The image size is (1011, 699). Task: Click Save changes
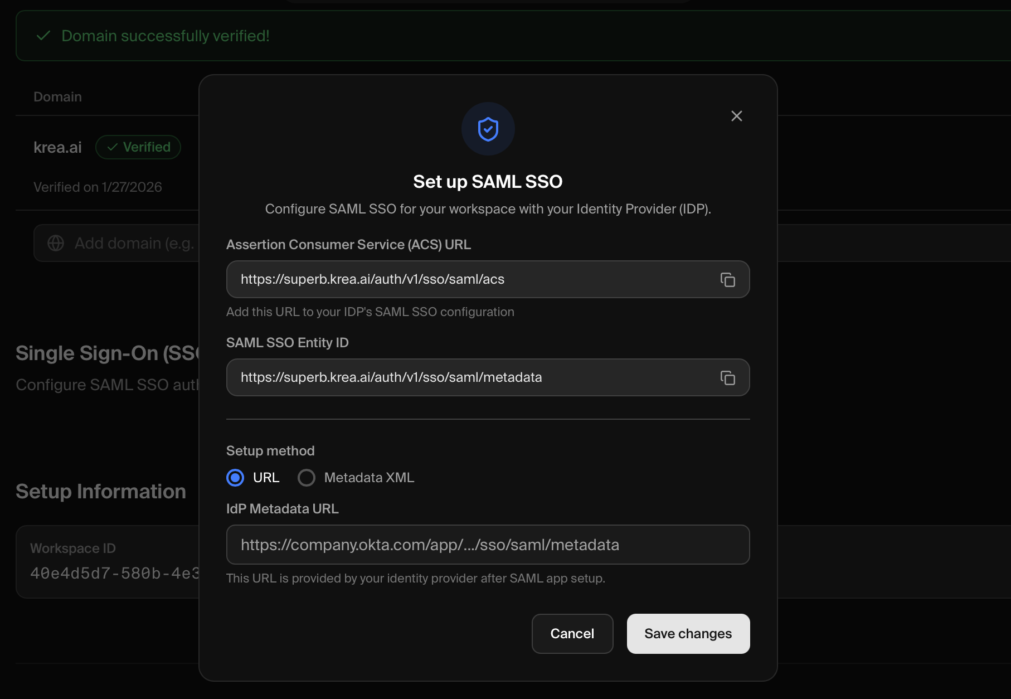pyautogui.click(x=688, y=634)
